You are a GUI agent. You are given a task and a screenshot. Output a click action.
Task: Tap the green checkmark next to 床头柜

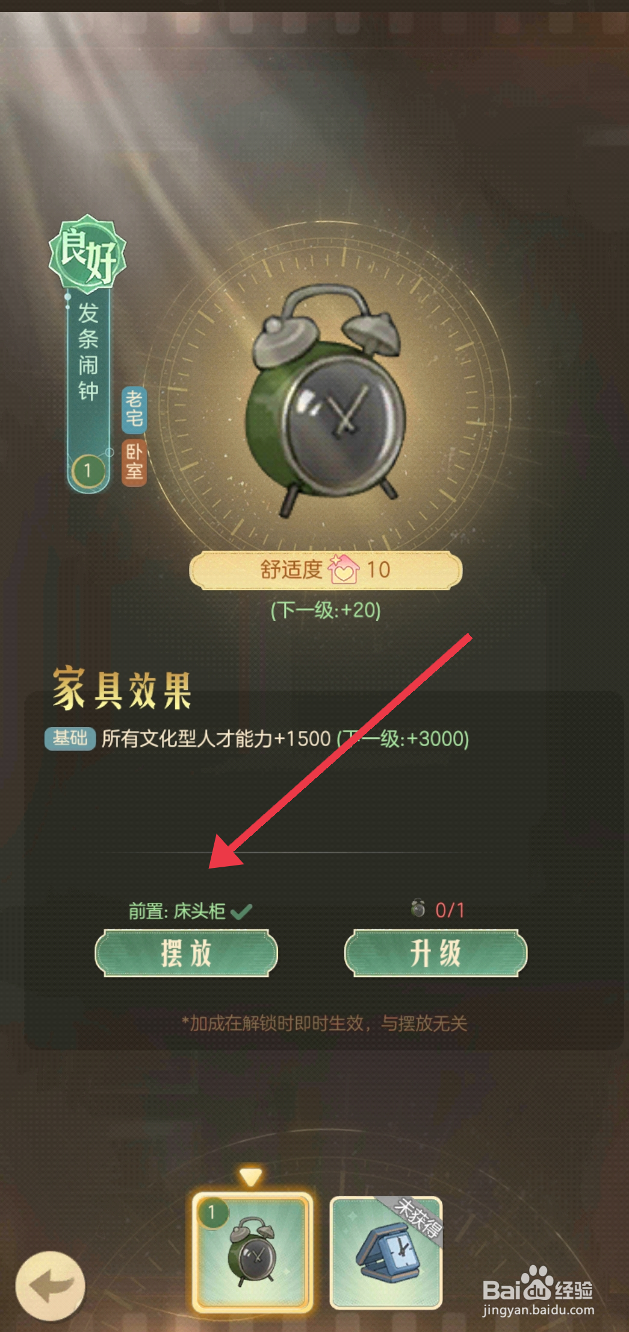click(241, 911)
